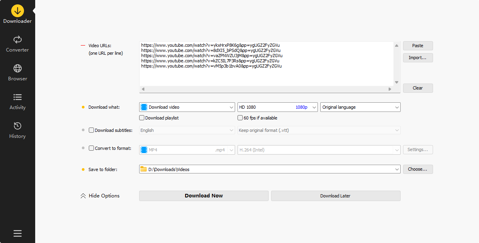Screen dimensions: 479x243
Task: Click the Paste button
Action: (x=417, y=46)
